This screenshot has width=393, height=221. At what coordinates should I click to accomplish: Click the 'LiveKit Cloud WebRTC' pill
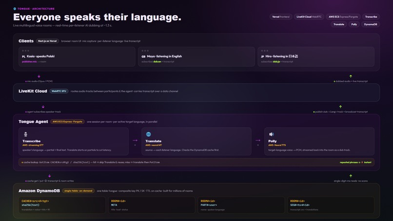point(309,17)
